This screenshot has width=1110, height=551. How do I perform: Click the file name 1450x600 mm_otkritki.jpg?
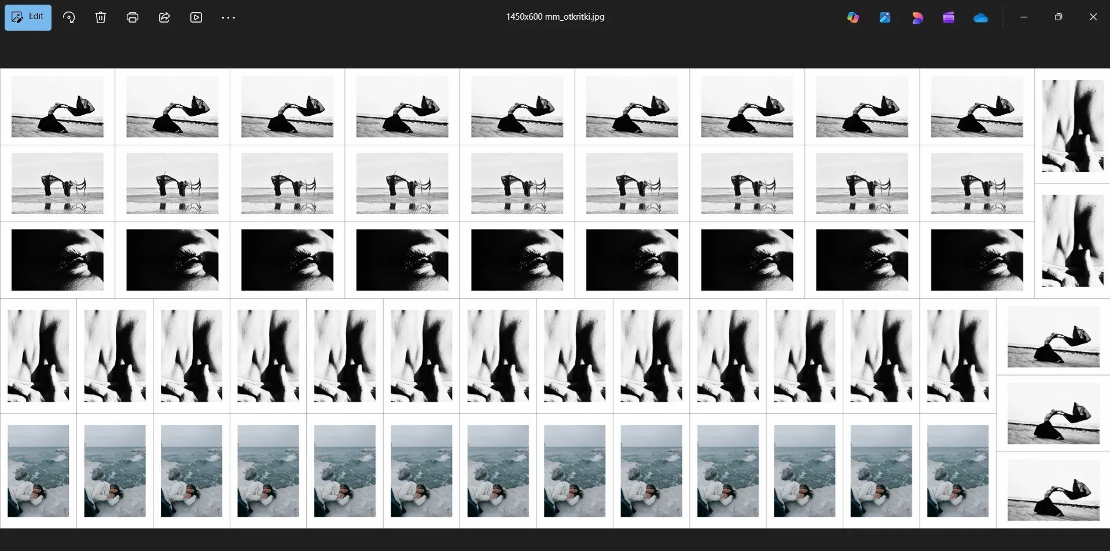[x=555, y=17]
